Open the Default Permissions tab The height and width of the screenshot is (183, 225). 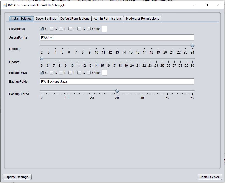click(75, 19)
